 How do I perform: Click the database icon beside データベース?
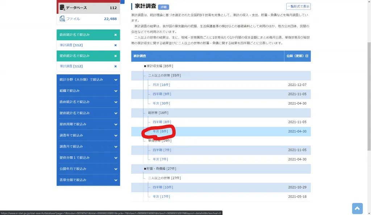click(62, 8)
